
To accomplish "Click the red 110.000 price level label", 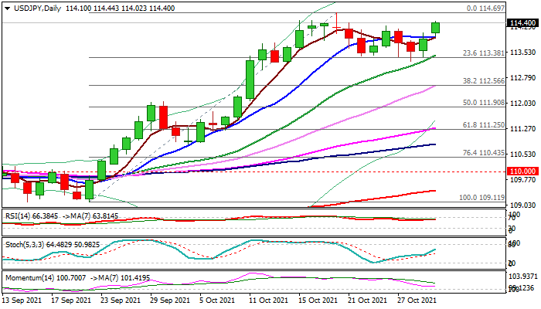I will click(x=523, y=171).
